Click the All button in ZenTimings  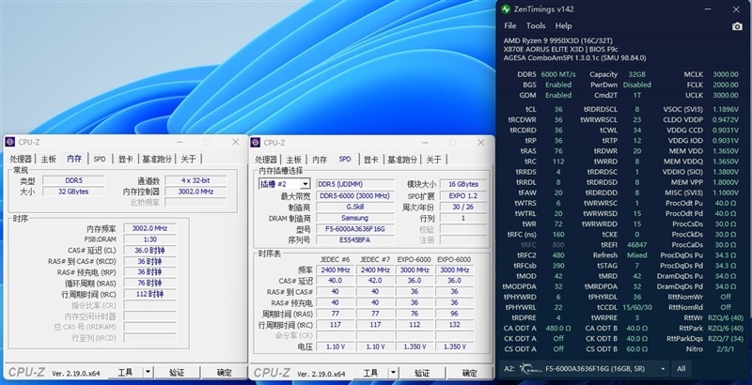681,369
